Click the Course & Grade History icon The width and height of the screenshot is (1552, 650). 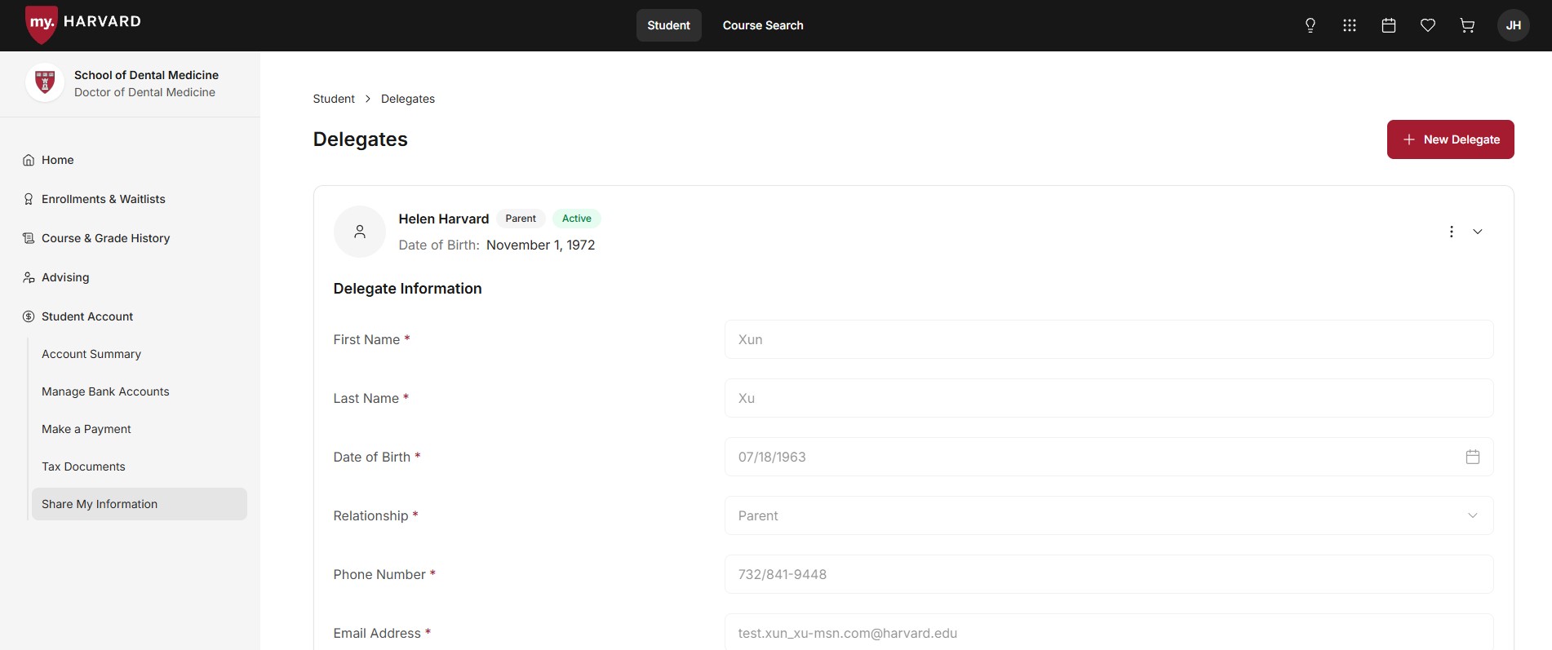tap(29, 238)
